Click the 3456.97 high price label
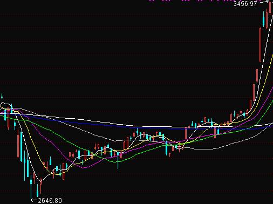This screenshot has height=204, width=273. coord(245,4)
